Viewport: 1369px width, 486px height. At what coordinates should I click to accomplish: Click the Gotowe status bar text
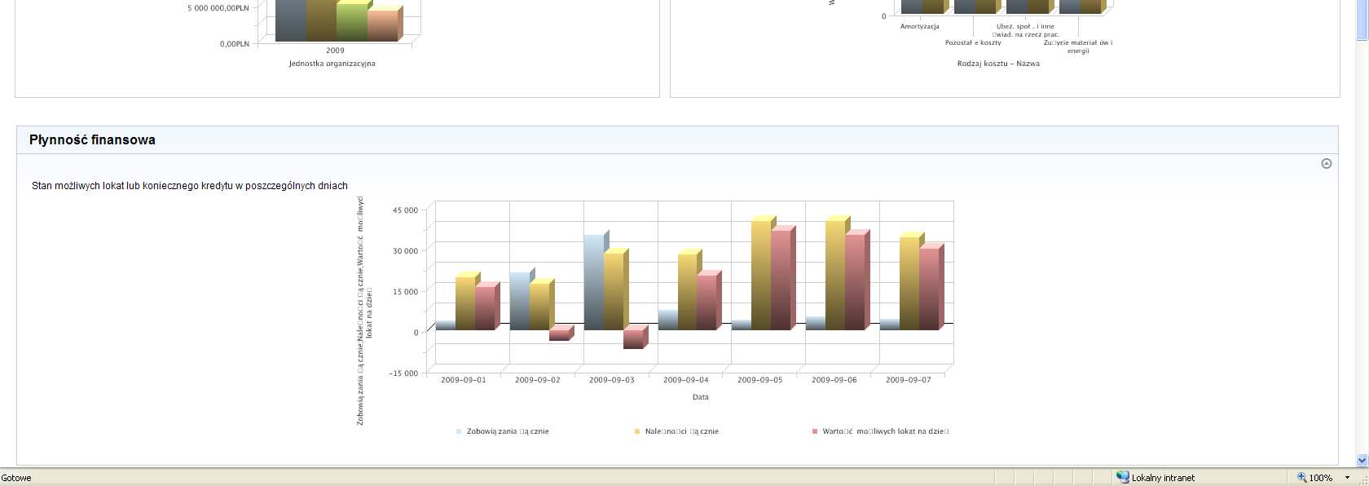pos(16,478)
